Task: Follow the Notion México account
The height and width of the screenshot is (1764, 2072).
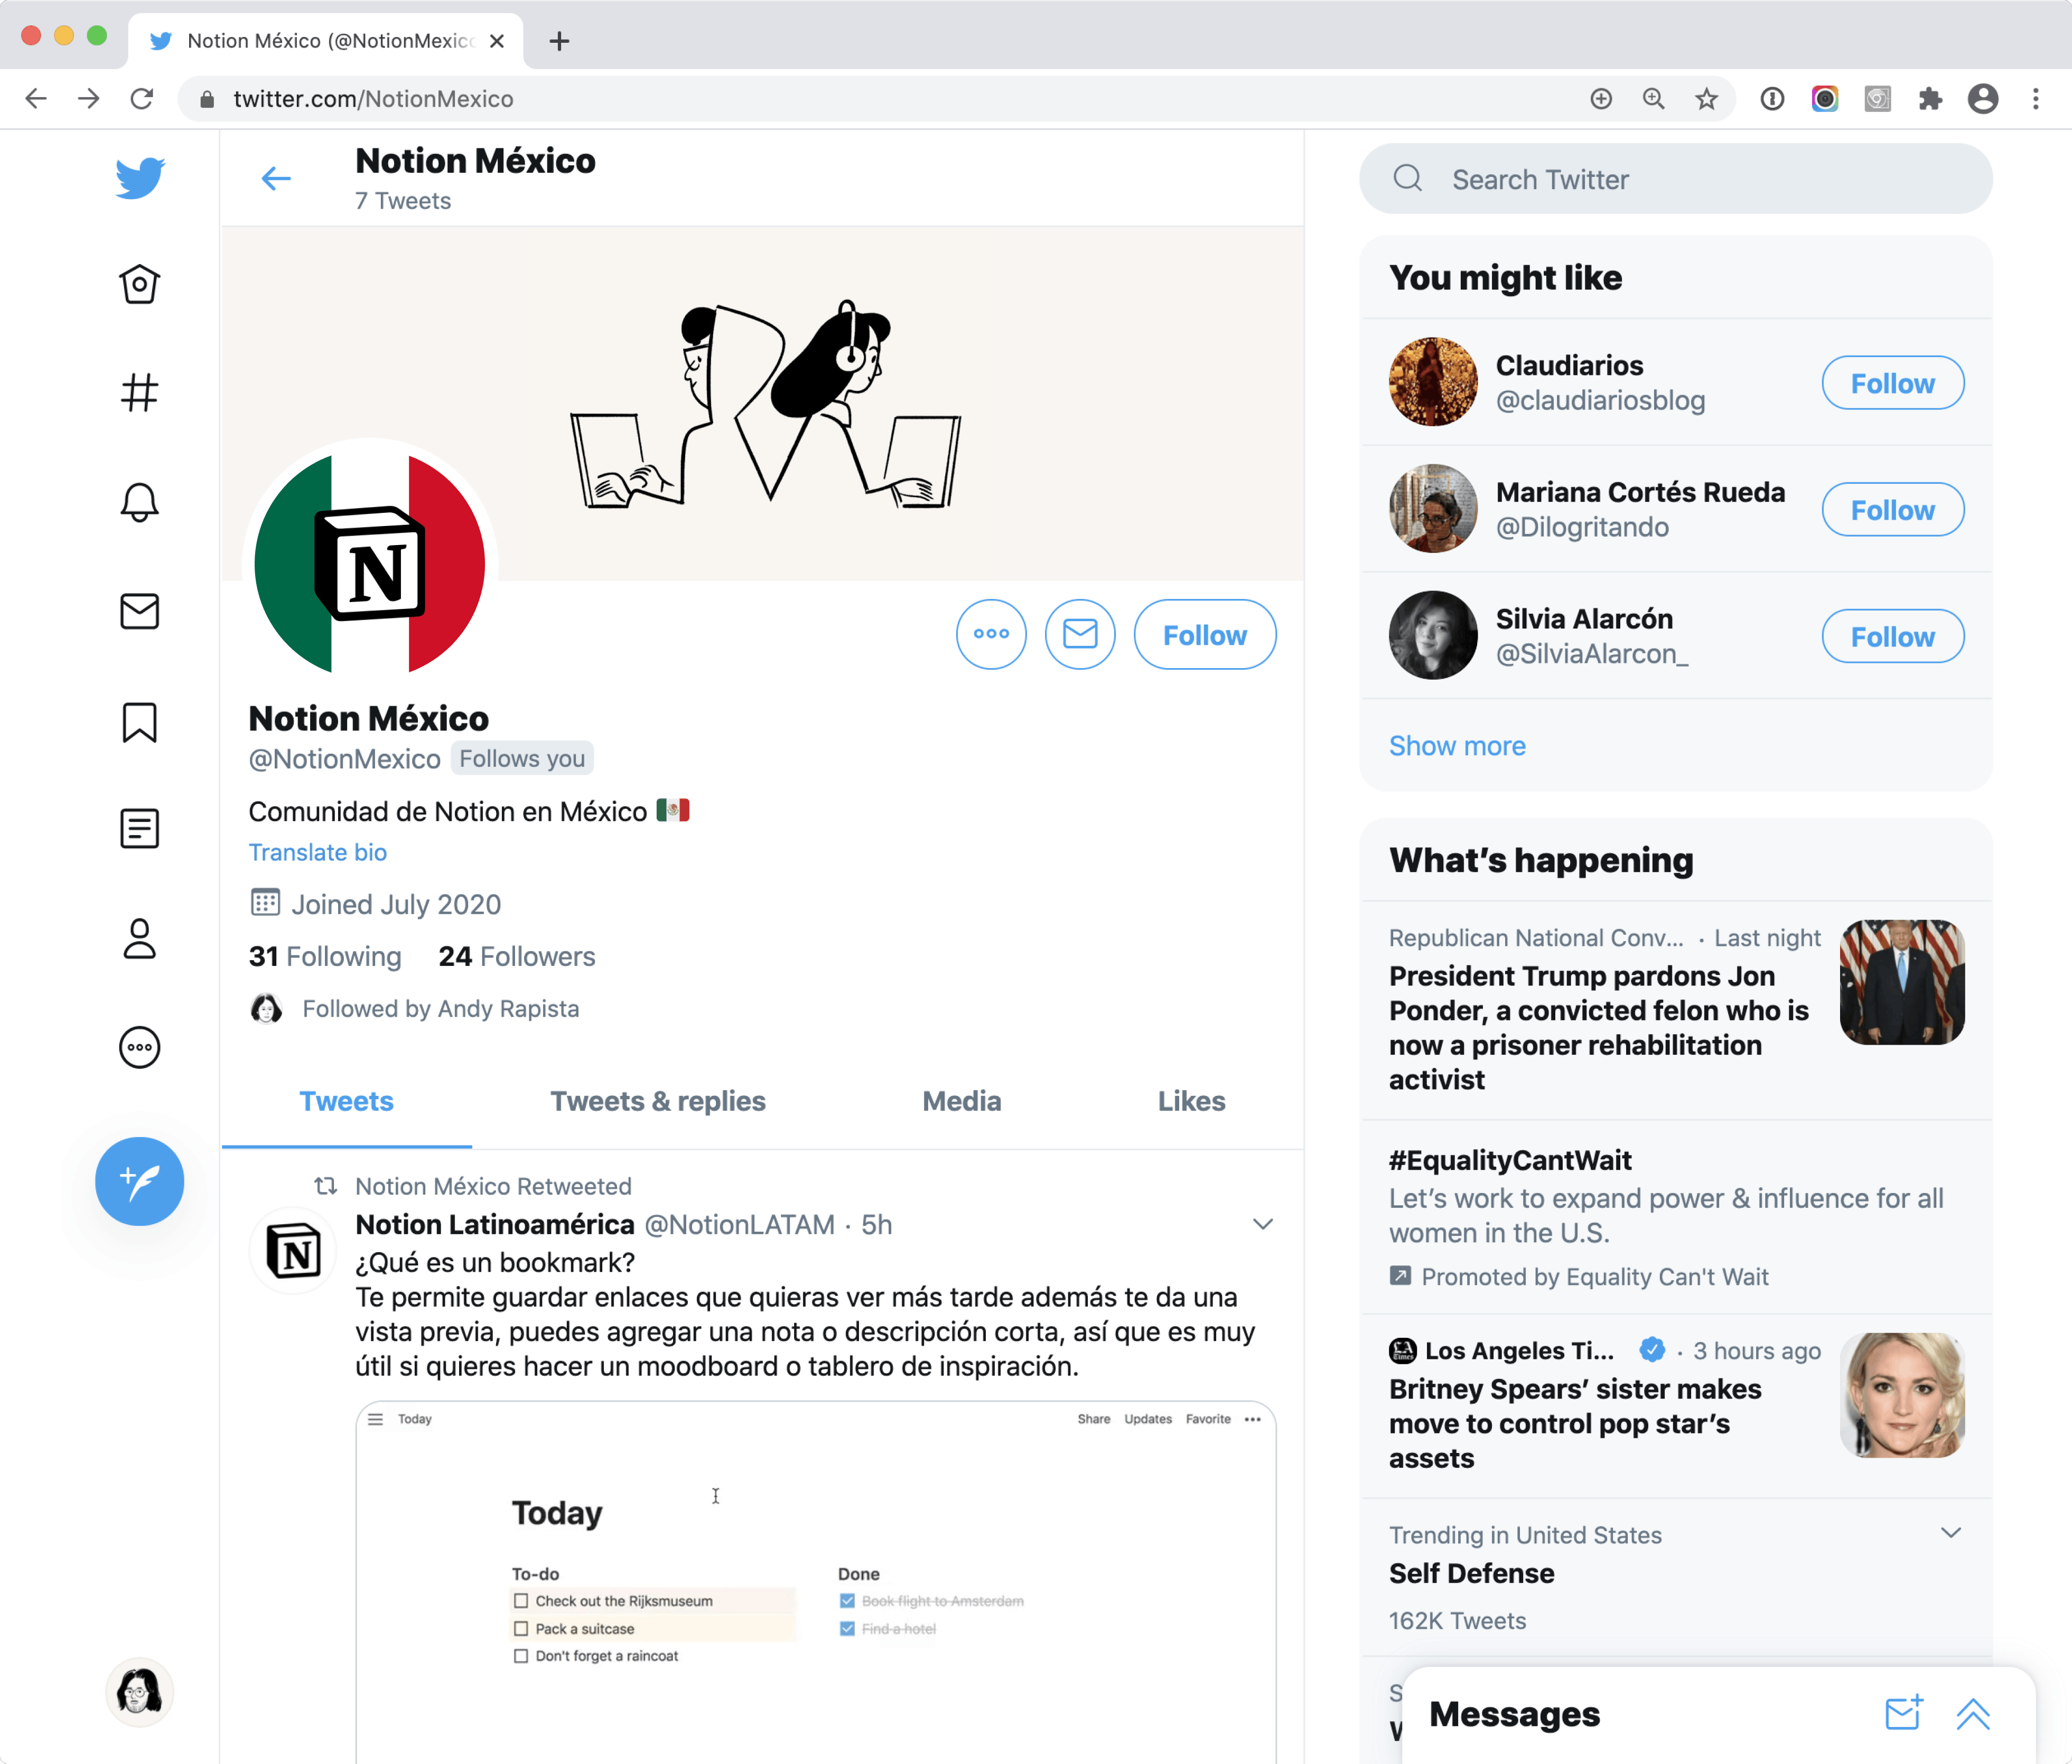Action: click(1204, 634)
